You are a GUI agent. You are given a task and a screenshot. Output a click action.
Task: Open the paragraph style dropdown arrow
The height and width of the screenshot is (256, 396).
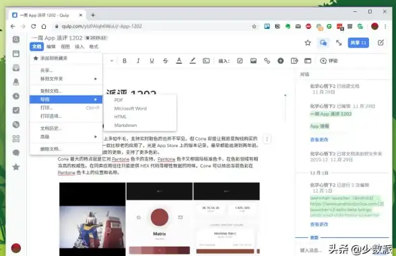112,60
